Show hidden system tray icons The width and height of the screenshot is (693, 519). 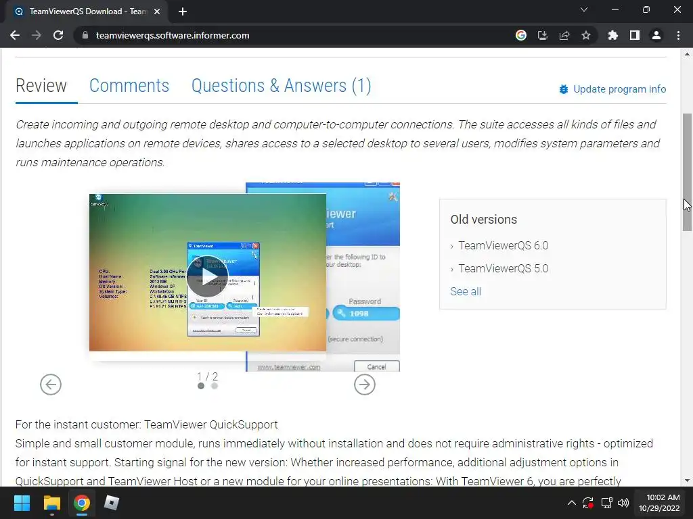click(571, 503)
